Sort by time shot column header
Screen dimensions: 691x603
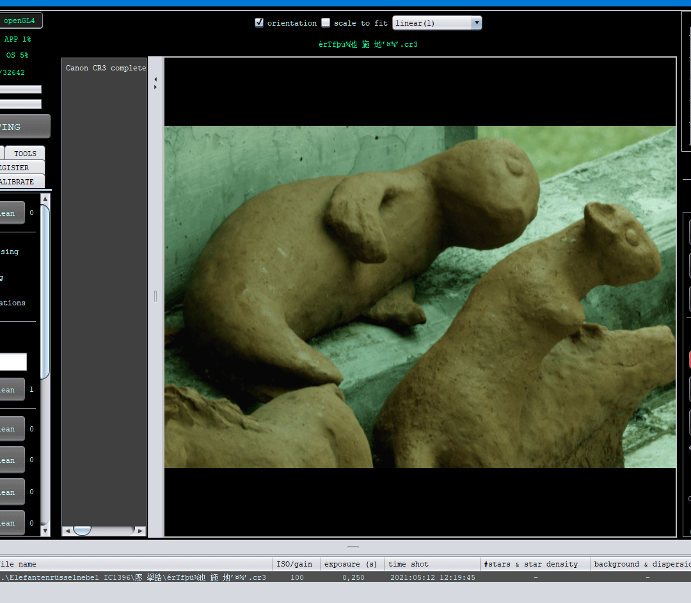(x=433, y=564)
